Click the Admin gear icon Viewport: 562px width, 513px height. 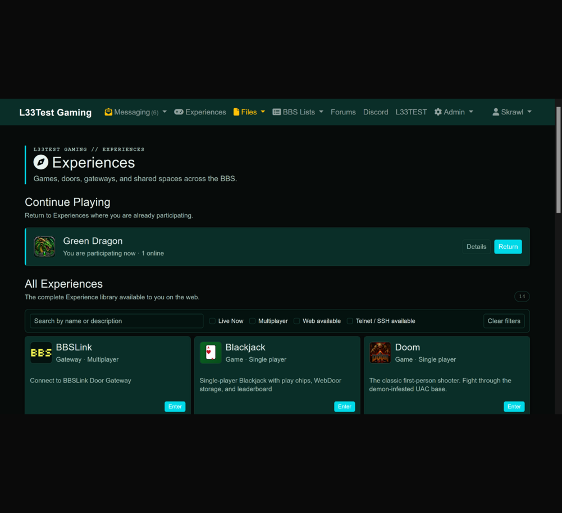(x=438, y=112)
